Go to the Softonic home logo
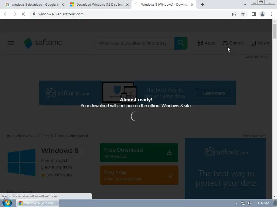The height and width of the screenshot is (207, 277). (43, 43)
